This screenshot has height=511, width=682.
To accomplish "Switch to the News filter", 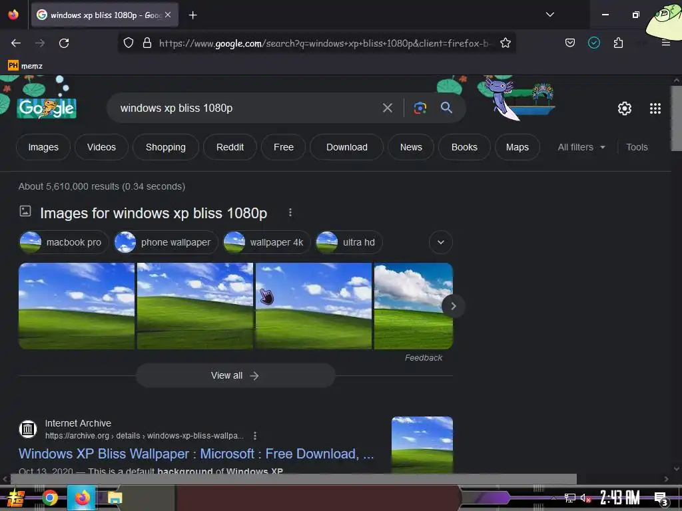I will 411,147.
